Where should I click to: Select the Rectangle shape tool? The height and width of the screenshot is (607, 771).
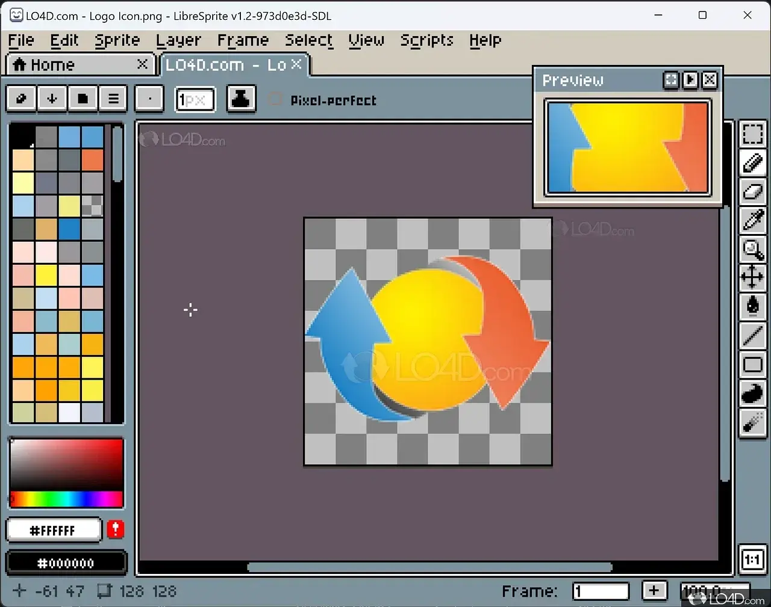pyautogui.click(x=752, y=365)
